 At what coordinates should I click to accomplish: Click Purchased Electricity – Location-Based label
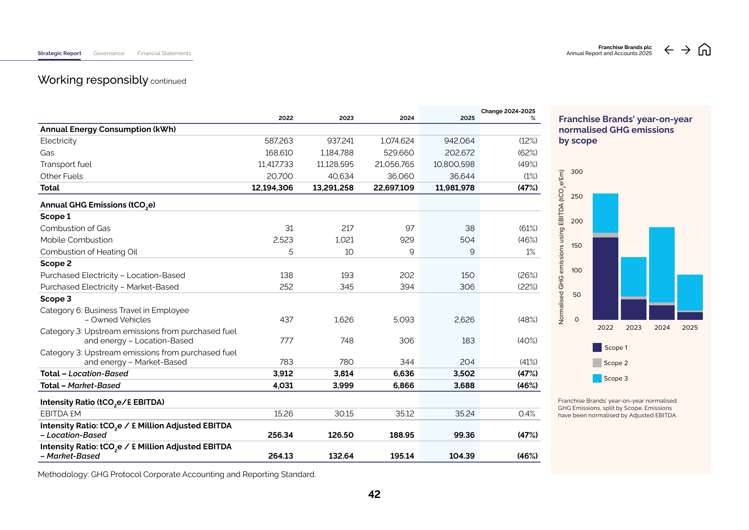tap(113, 275)
